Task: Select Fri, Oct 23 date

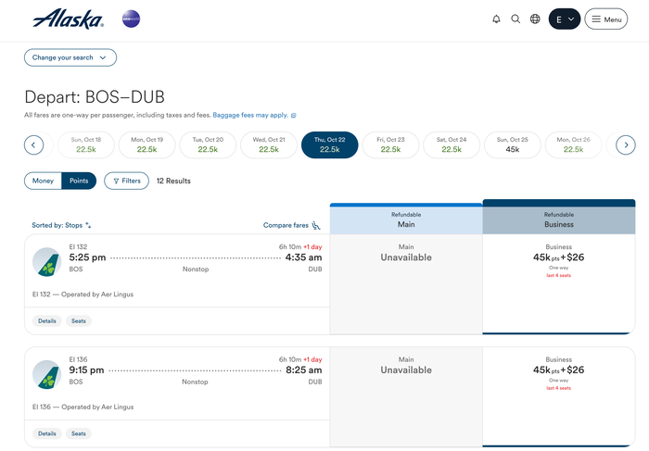Action: (390, 145)
